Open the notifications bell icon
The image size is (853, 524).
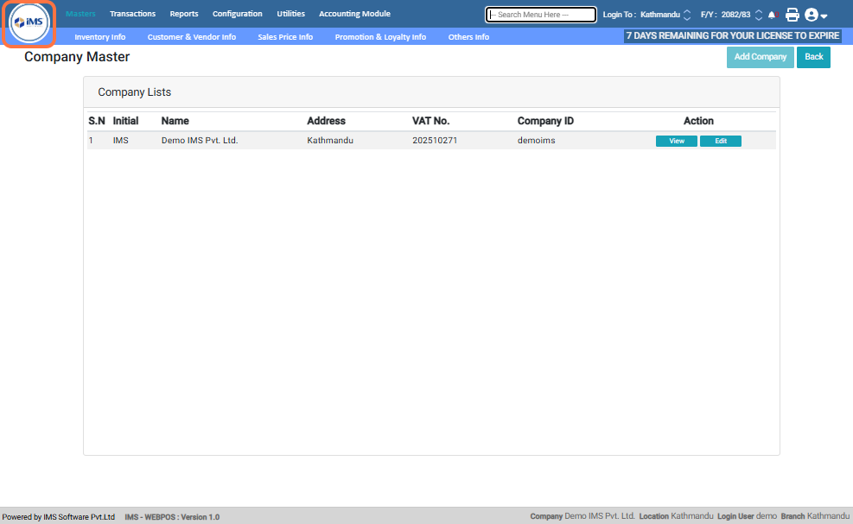pyautogui.click(x=773, y=15)
